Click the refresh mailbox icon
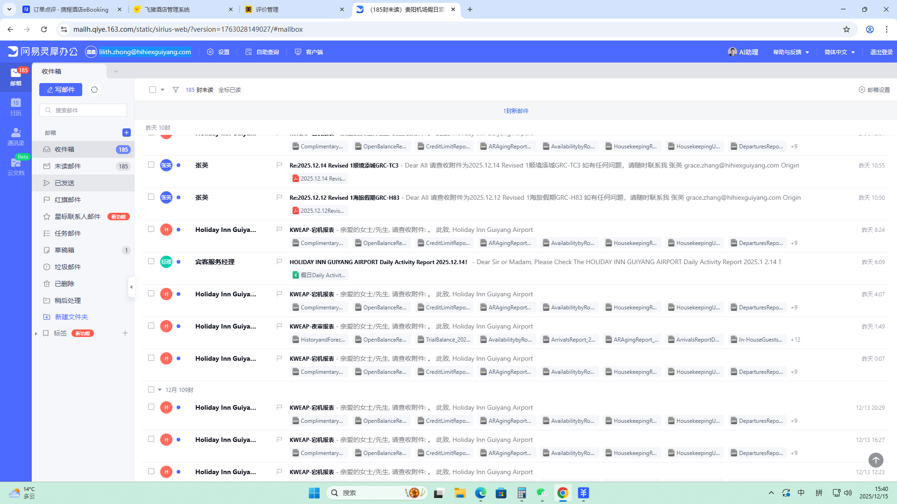 (x=94, y=90)
